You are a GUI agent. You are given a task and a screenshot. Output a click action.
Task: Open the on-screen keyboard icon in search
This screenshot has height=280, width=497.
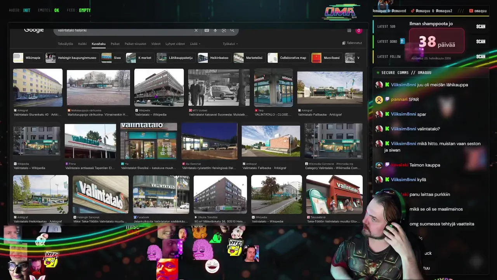pyautogui.click(x=207, y=30)
